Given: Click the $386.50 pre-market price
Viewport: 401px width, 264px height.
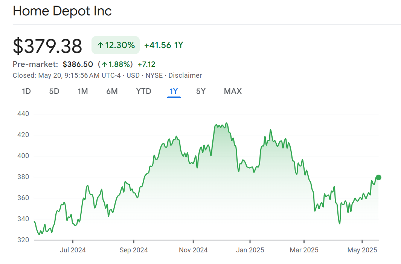Looking at the screenshot, I should (x=78, y=64).
